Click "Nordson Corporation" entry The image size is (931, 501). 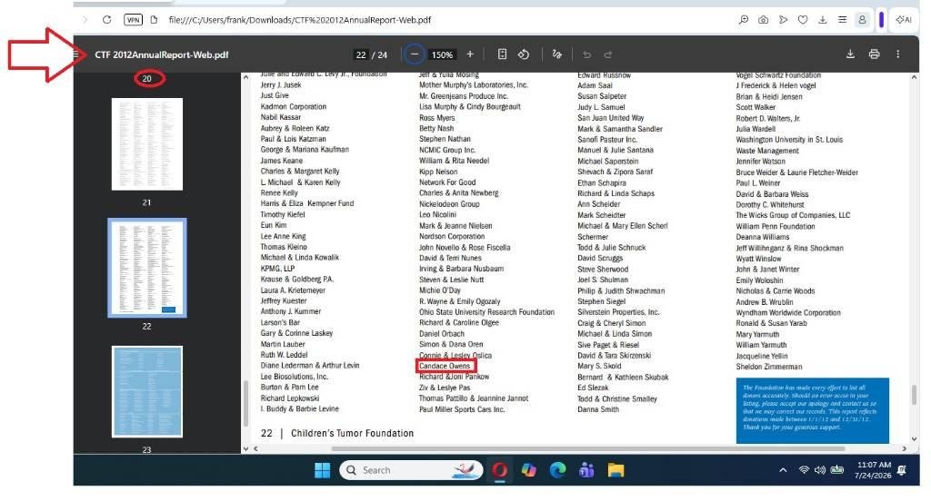pyautogui.click(x=452, y=236)
